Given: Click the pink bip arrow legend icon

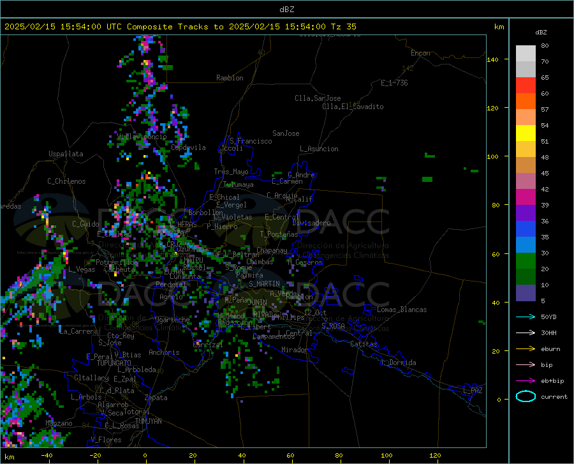Looking at the screenshot, I should pos(526,365).
